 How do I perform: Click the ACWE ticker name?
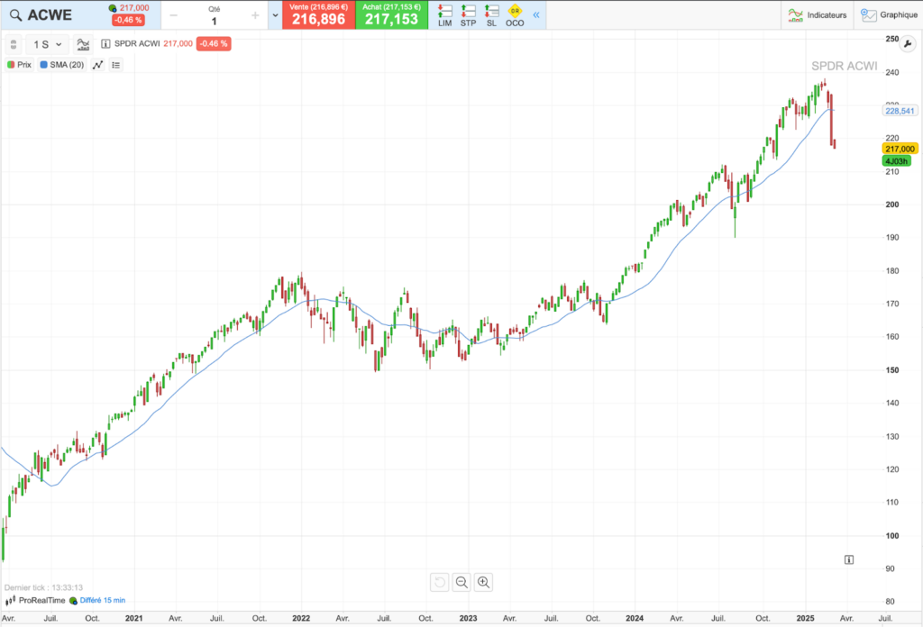pyautogui.click(x=50, y=15)
